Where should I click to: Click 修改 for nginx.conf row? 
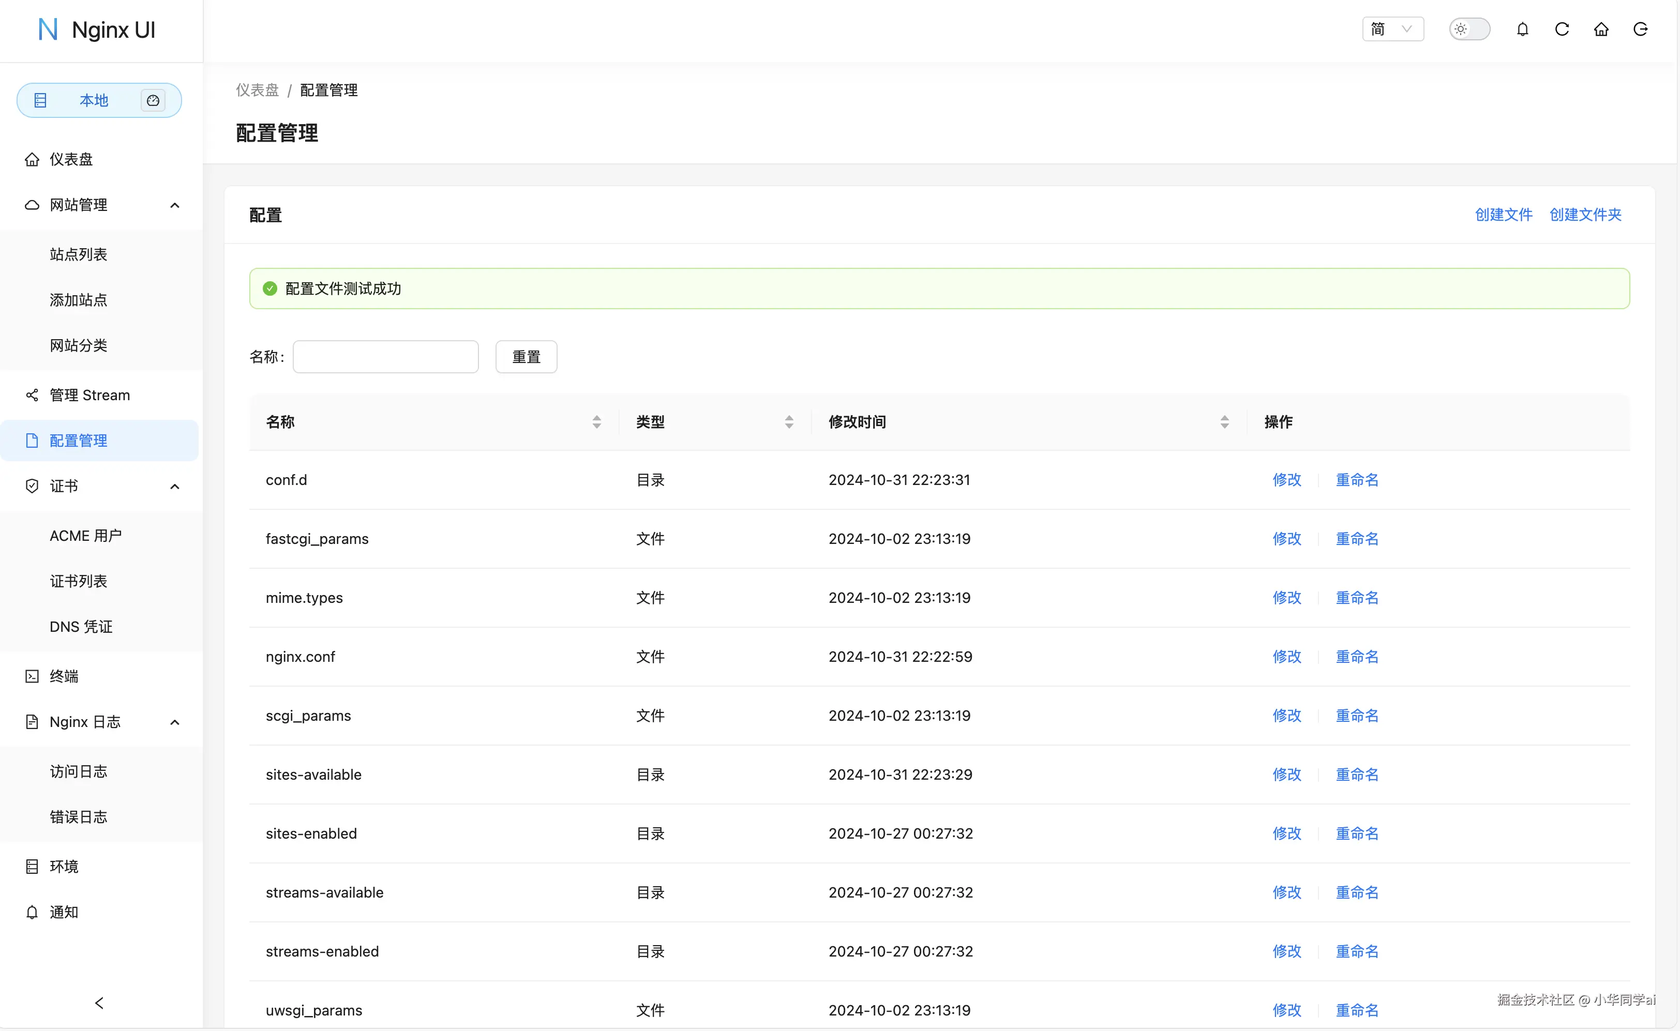click(1286, 657)
